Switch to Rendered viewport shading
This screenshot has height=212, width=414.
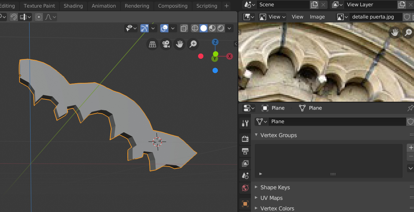[221, 28]
